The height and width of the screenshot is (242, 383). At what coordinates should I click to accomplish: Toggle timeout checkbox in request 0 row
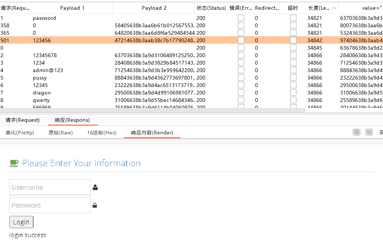tap(293, 48)
